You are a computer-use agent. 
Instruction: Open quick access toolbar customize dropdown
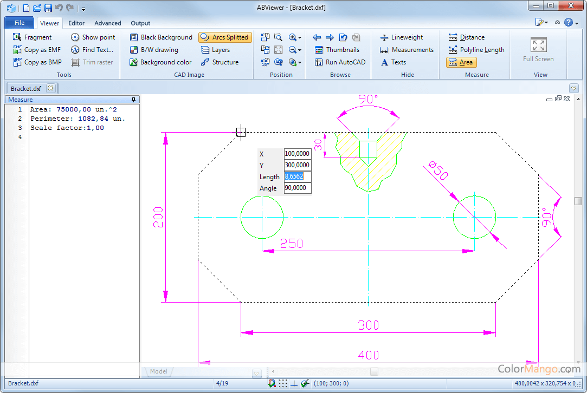coord(83,9)
